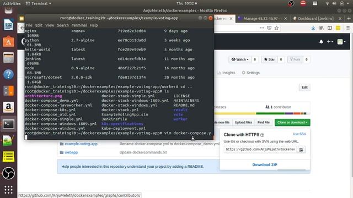353x198 pixels.
Task: Open the Firefox library icon
Action: [322, 28]
